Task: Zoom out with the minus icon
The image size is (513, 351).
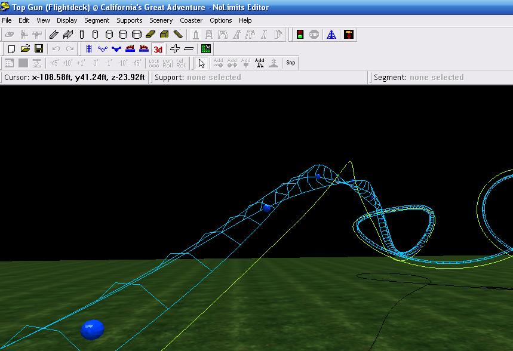Action: tap(189, 49)
